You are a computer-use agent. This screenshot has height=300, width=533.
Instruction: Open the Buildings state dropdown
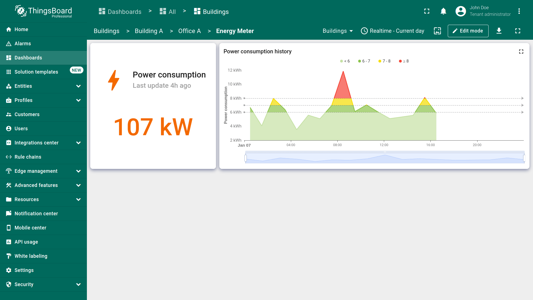click(x=338, y=31)
